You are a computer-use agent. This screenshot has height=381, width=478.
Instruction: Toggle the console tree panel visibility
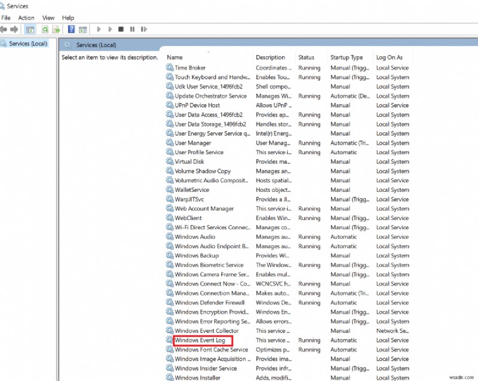click(x=30, y=29)
